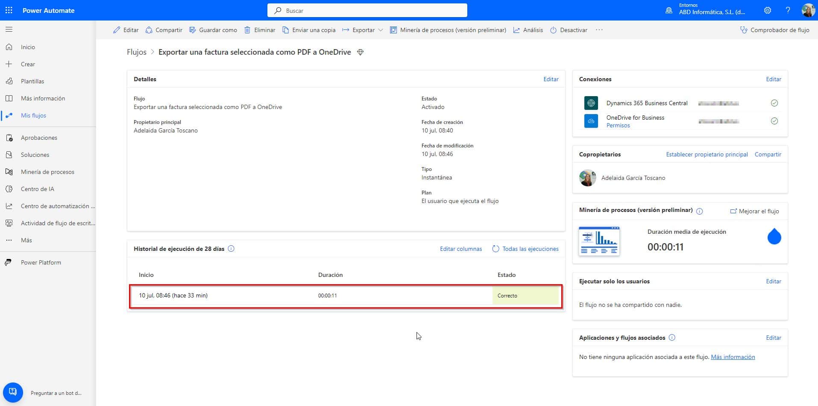Click the Dynamics 365 Business Central connection icon
The width and height of the screenshot is (818, 406).
(x=591, y=103)
